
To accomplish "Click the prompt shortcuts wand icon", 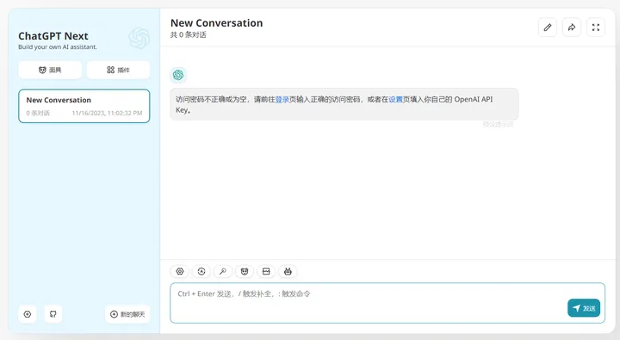I will pos(223,271).
